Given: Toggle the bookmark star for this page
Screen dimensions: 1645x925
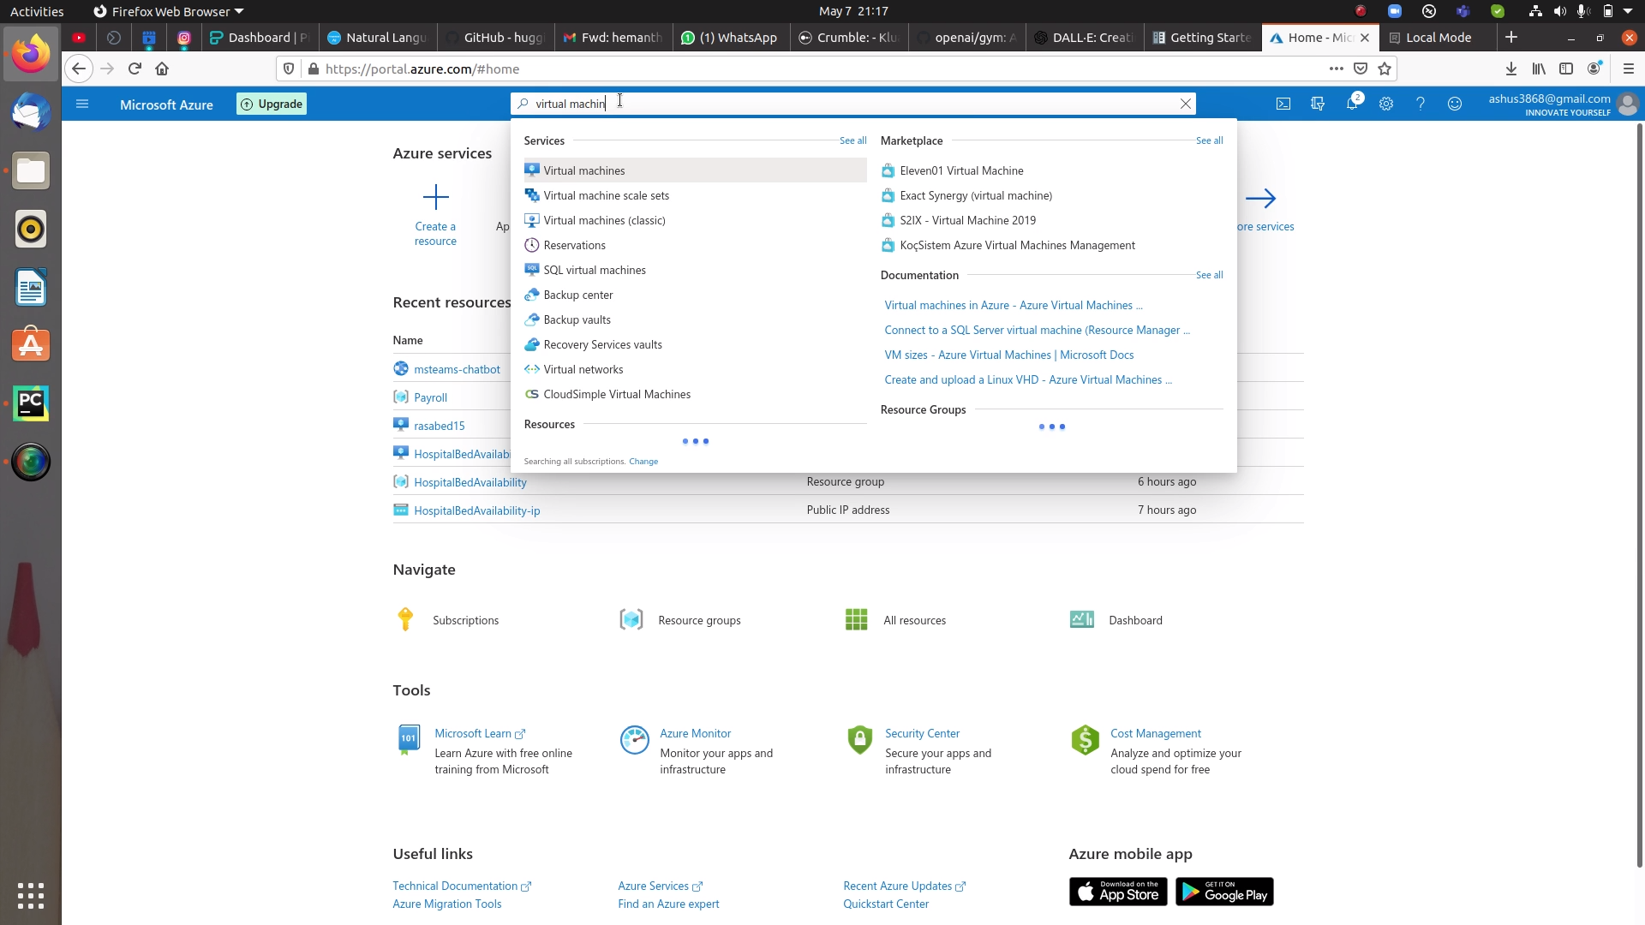Looking at the screenshot, I should [x=1385, y=69].
